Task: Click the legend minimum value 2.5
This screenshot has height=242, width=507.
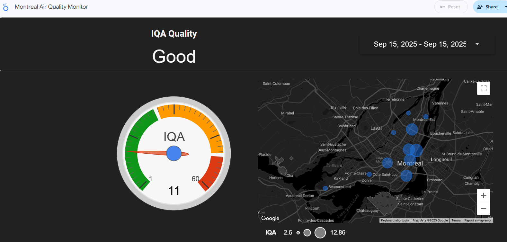Action: coord(288,232)
